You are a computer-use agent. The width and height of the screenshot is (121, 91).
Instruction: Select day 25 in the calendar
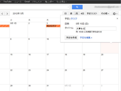pos(73,77)
